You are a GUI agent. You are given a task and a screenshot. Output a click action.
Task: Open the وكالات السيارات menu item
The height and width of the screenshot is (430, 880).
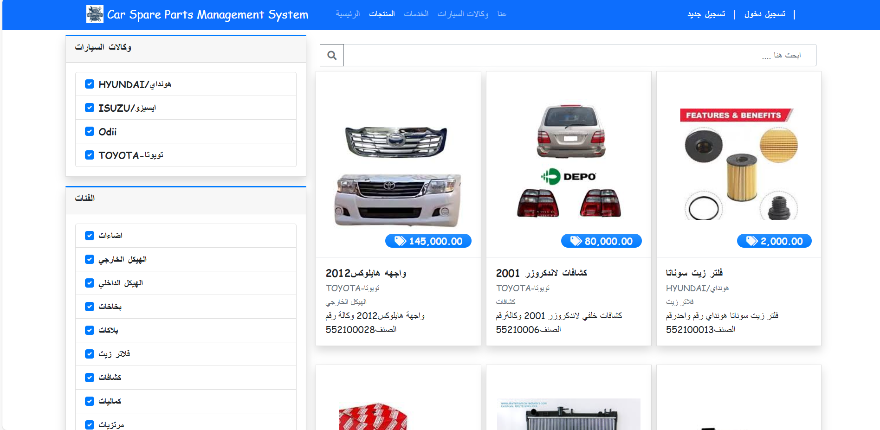coord(463,14)
